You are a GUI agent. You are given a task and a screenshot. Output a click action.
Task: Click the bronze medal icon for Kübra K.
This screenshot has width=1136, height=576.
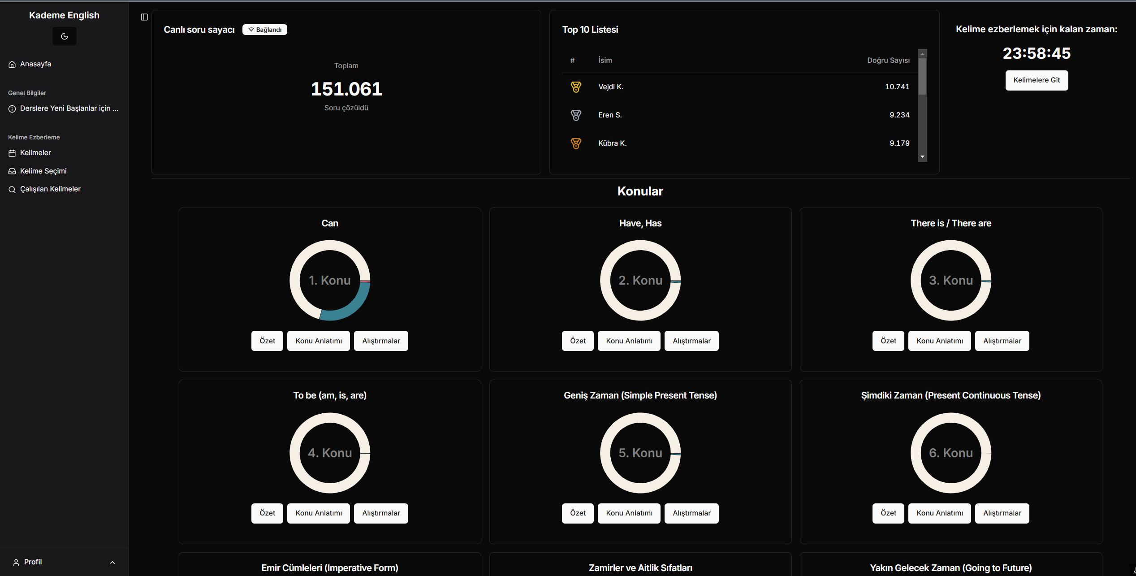(576, 143)
